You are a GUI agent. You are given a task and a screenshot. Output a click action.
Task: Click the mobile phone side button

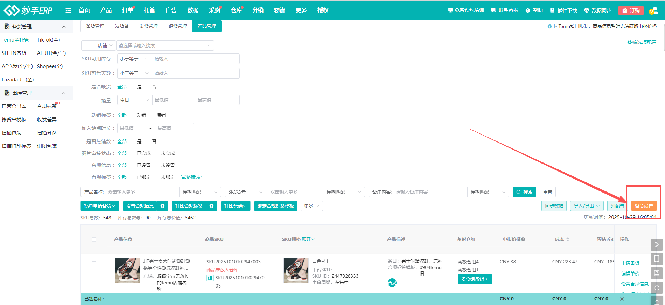point(657,259)
